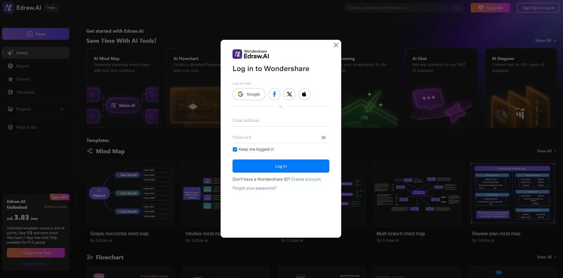Click the search magnifier icon

point(457,8)
